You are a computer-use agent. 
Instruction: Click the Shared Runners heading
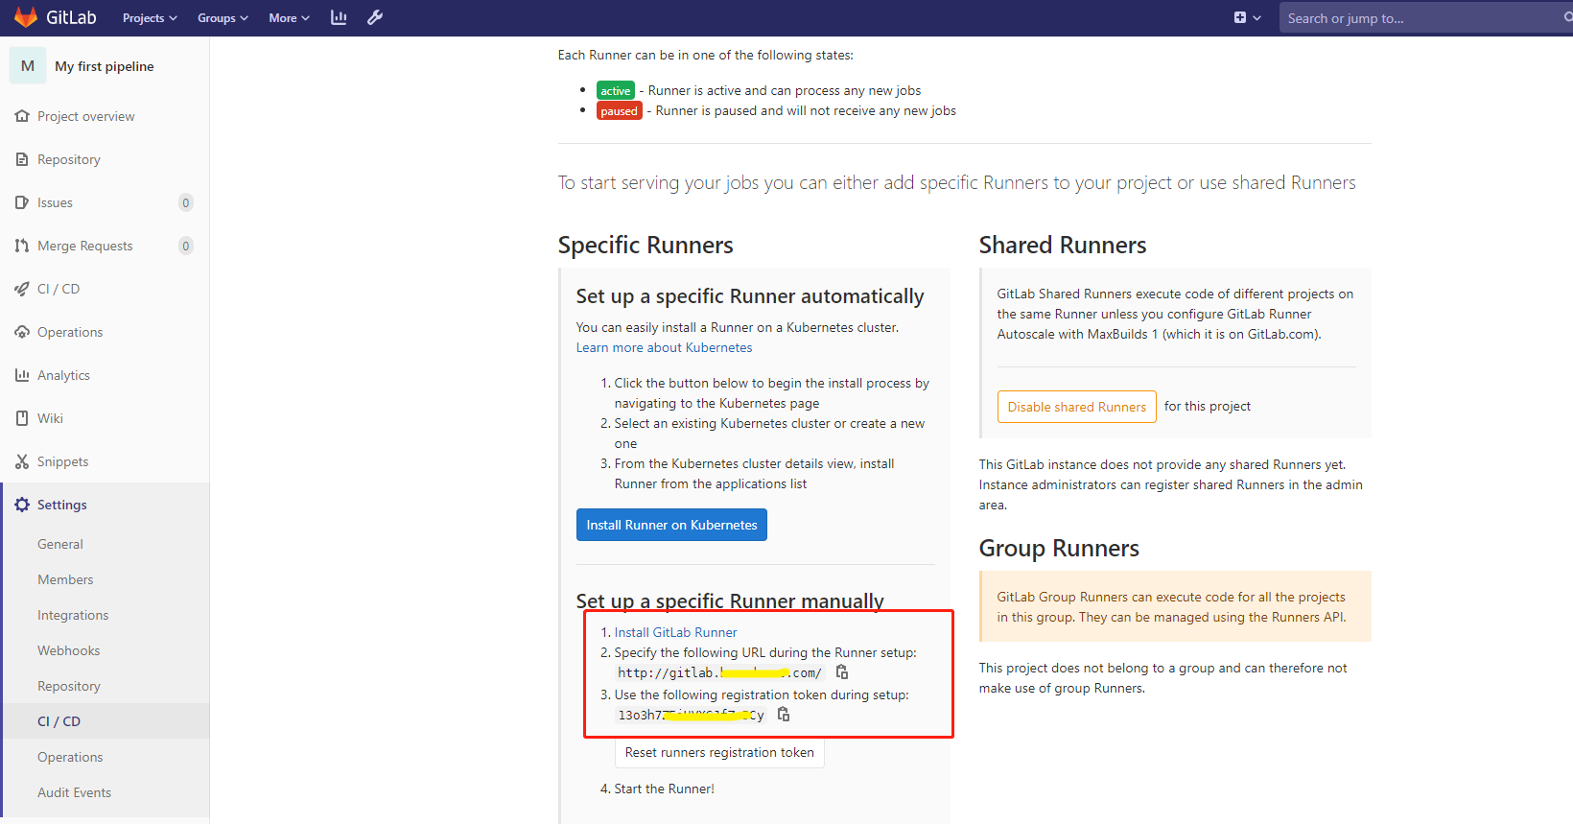click(x=1063, y=246)
